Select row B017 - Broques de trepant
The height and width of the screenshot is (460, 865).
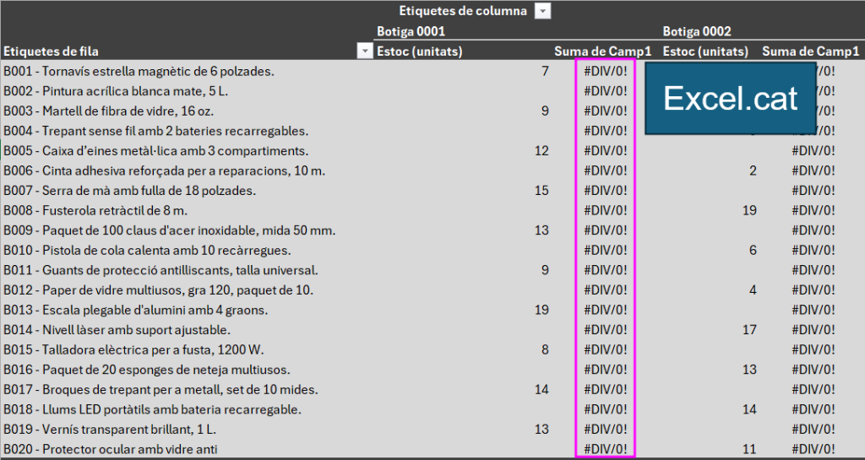tap(160, 389)
